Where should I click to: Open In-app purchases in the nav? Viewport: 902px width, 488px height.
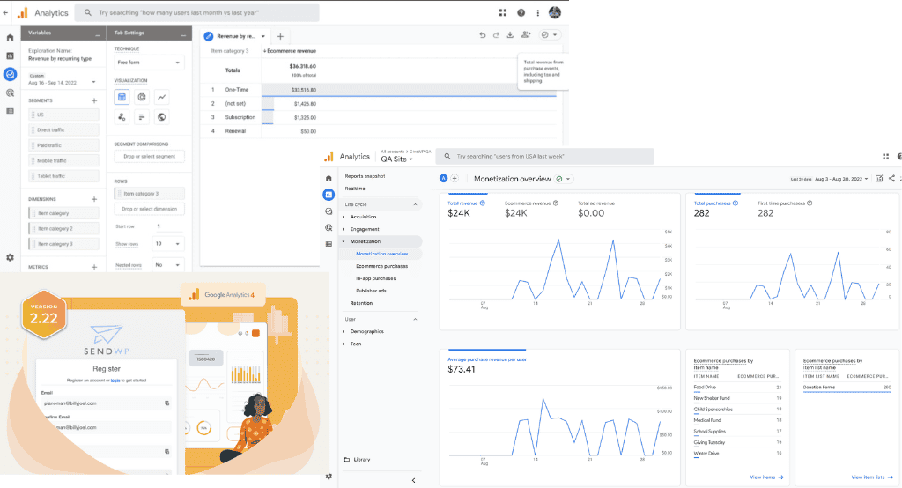pos(375,278)
